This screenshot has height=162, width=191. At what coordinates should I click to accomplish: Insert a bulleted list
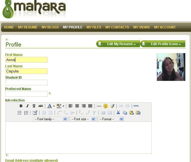(19, 113)
